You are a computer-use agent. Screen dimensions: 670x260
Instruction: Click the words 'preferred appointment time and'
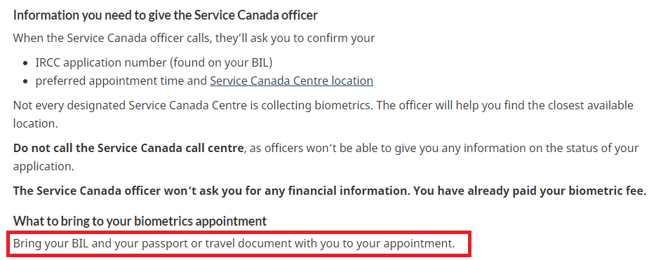(121, 81)
